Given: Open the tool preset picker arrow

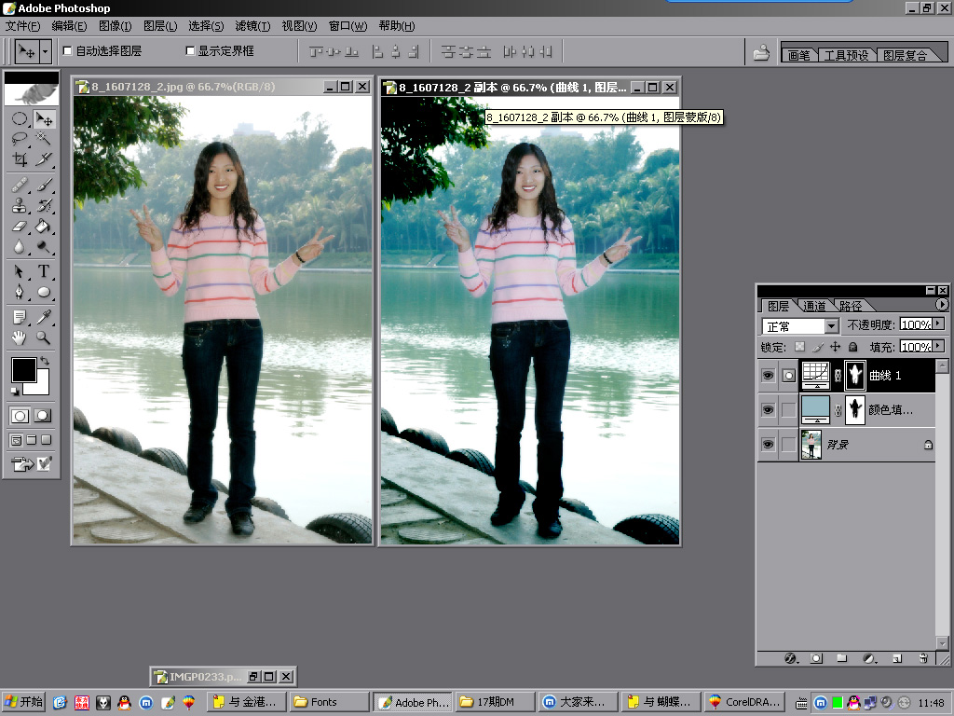Looking at the screenshot, I should (45, 52).
